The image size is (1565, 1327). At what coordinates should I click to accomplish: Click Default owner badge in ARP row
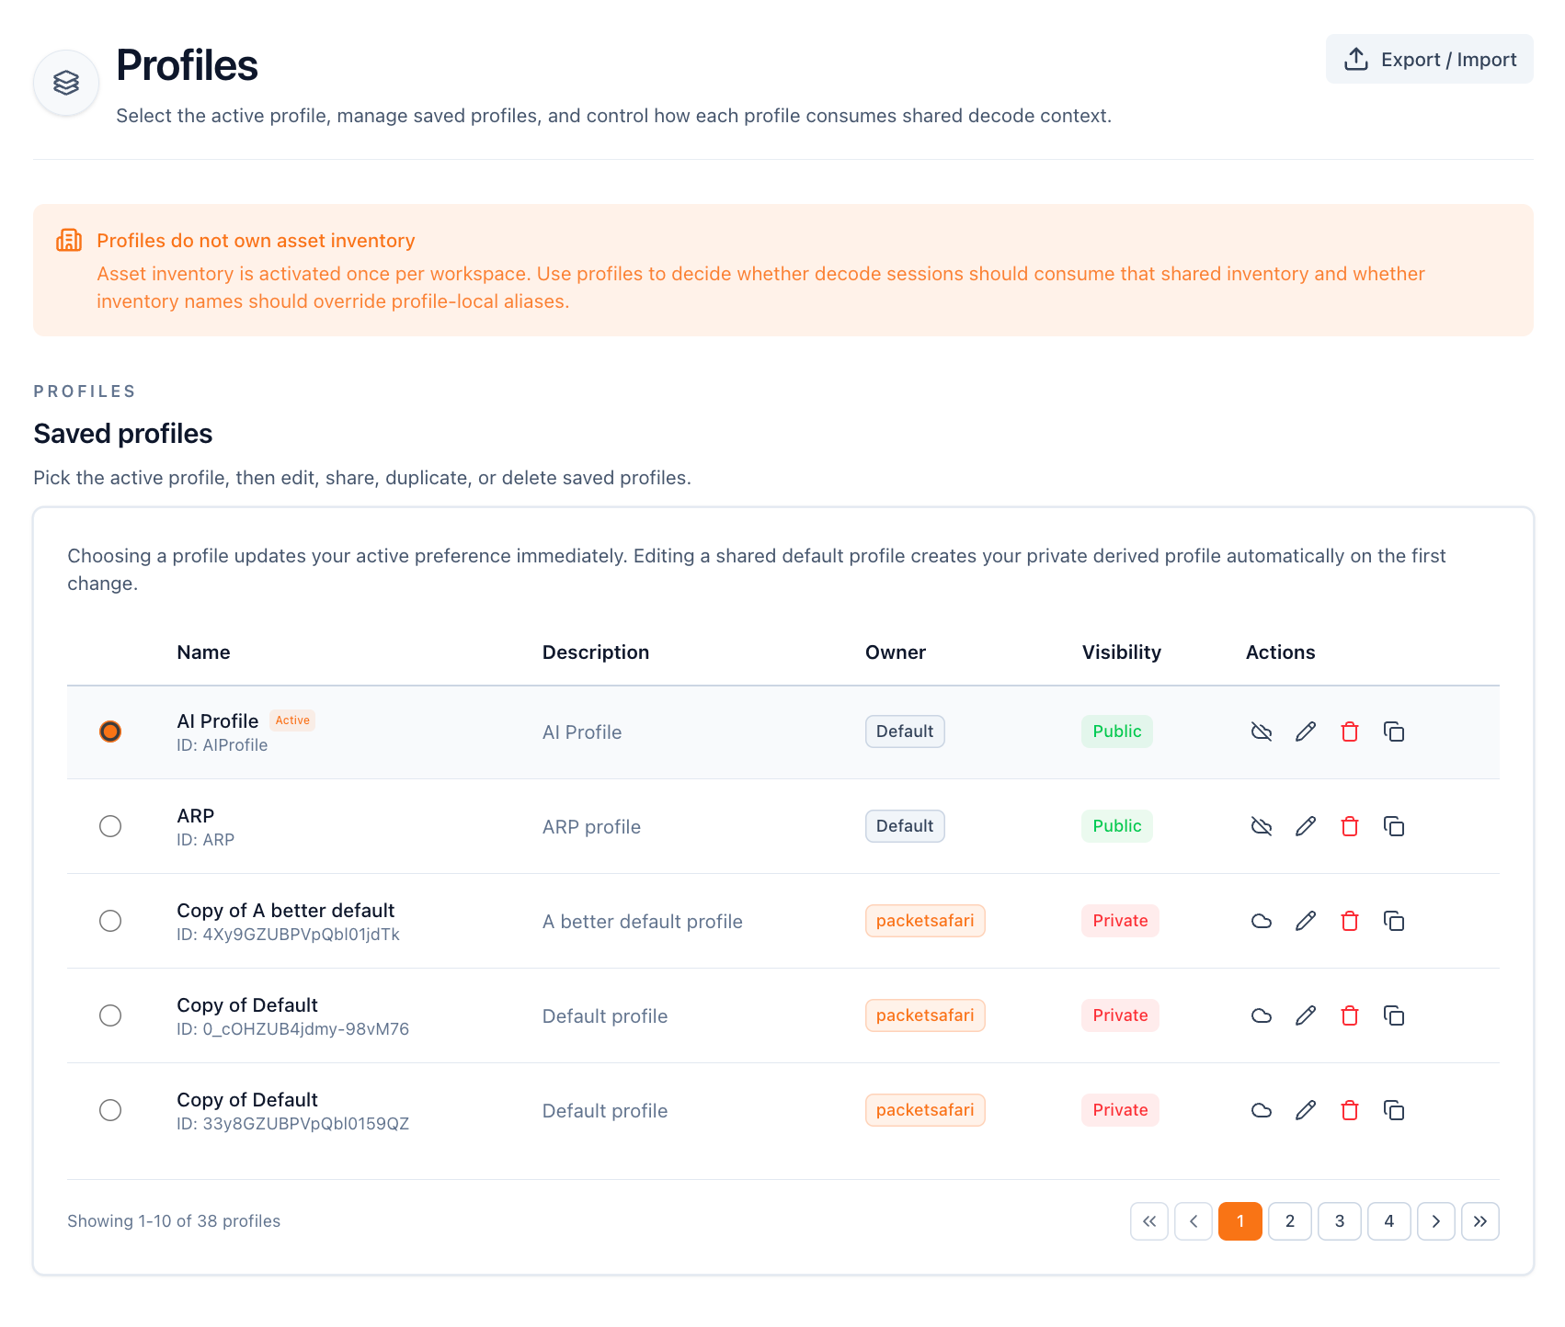pyautogui.click(x=905, y=826)
